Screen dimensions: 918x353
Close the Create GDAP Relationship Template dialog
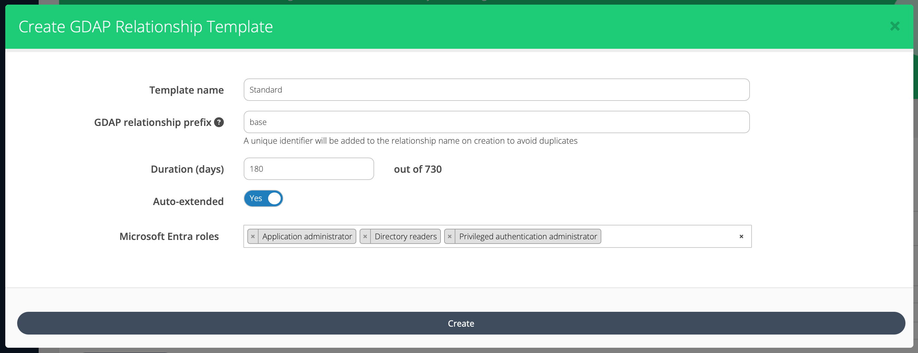(895, 26)
